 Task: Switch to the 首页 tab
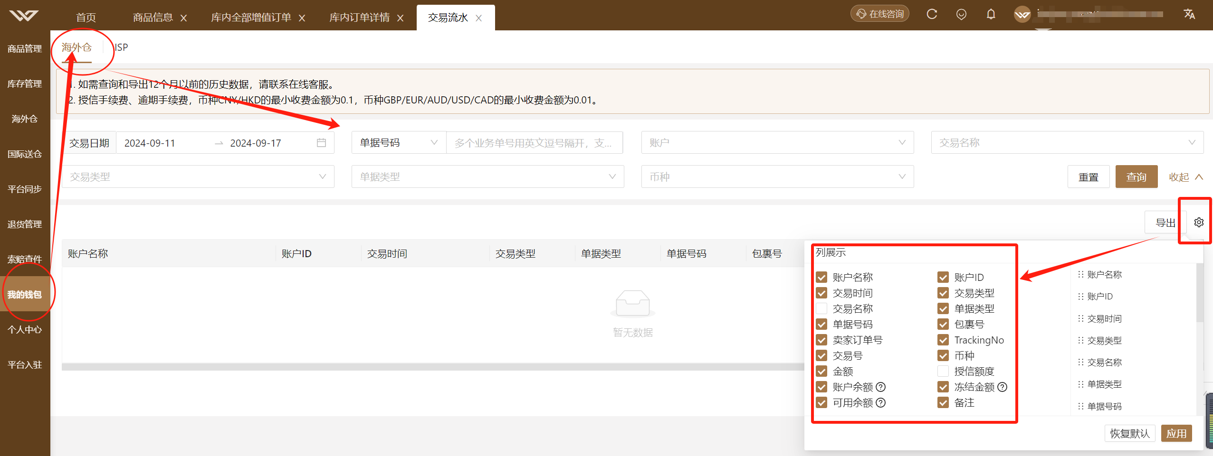tap(86, 18)
